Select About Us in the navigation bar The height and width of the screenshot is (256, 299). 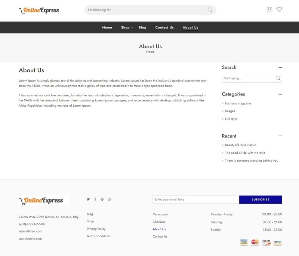tap(191, 27)
